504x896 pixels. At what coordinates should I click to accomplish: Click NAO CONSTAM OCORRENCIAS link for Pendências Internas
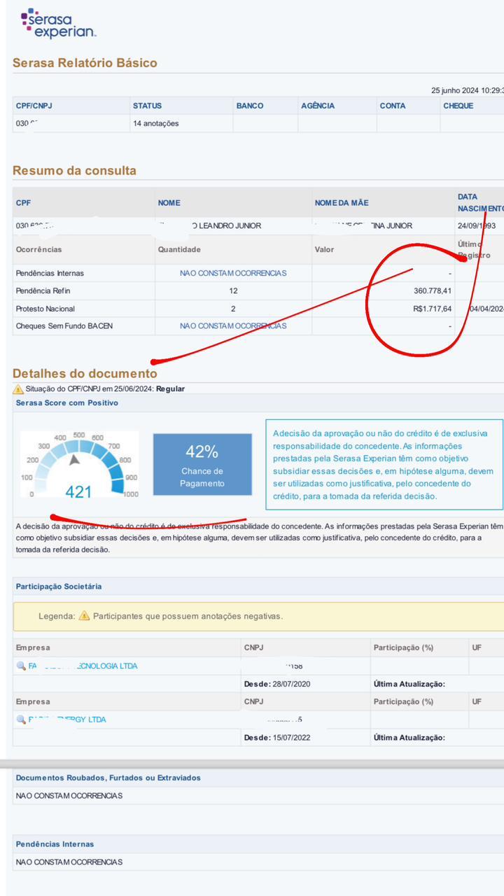pyautogui.click(x=232, y=273)
